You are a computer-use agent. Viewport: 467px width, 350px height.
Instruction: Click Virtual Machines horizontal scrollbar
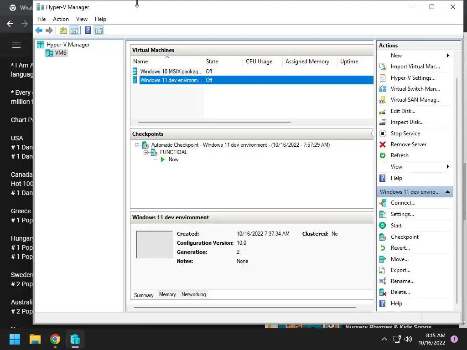pyautogui.click(x=214, y=122)
